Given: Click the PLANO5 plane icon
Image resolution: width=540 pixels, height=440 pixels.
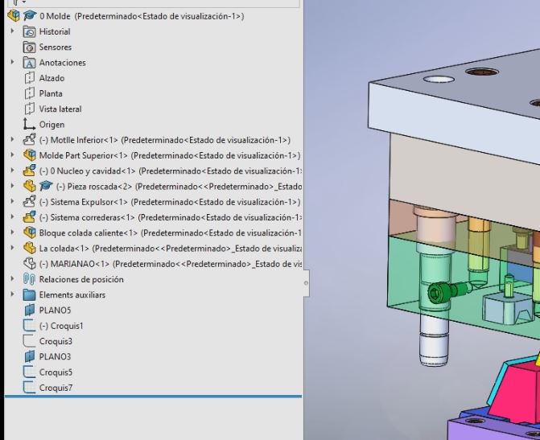Looking at the screenshot, I should (30, 310).
